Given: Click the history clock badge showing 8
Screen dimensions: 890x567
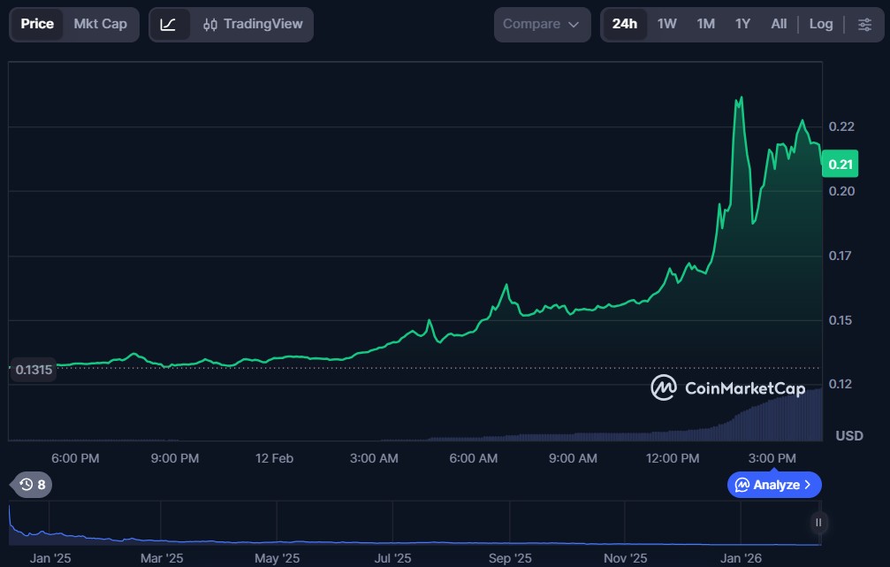Looking at the screenshot, I should pyautogui.click(x=33, y=485).
